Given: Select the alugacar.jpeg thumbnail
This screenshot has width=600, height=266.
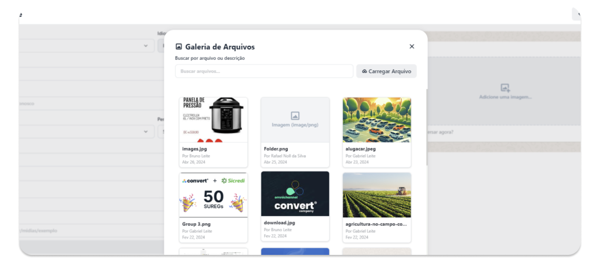Looking at the screenshot, I should [x=377, y=120].
